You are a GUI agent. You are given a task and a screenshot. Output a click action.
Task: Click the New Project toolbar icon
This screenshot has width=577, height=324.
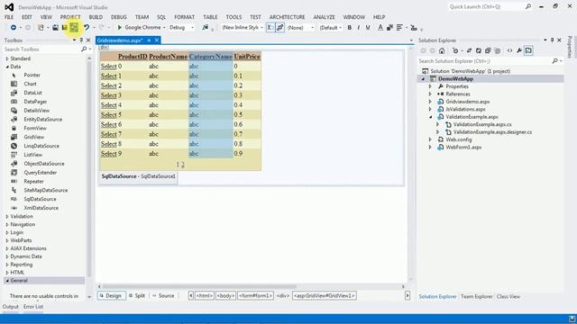point(41,28)
